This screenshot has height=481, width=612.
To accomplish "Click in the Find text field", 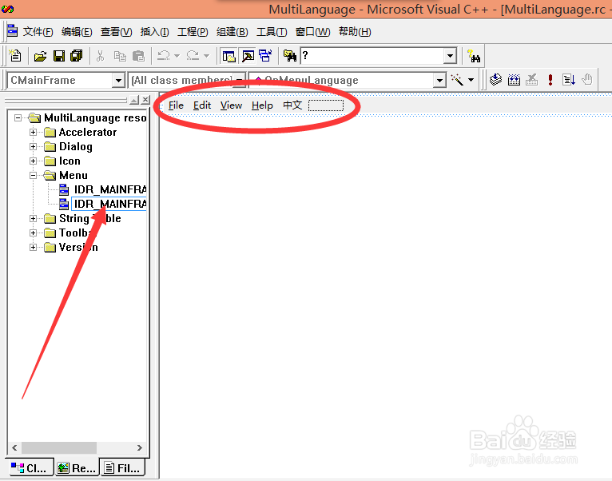I will (372, 56).
